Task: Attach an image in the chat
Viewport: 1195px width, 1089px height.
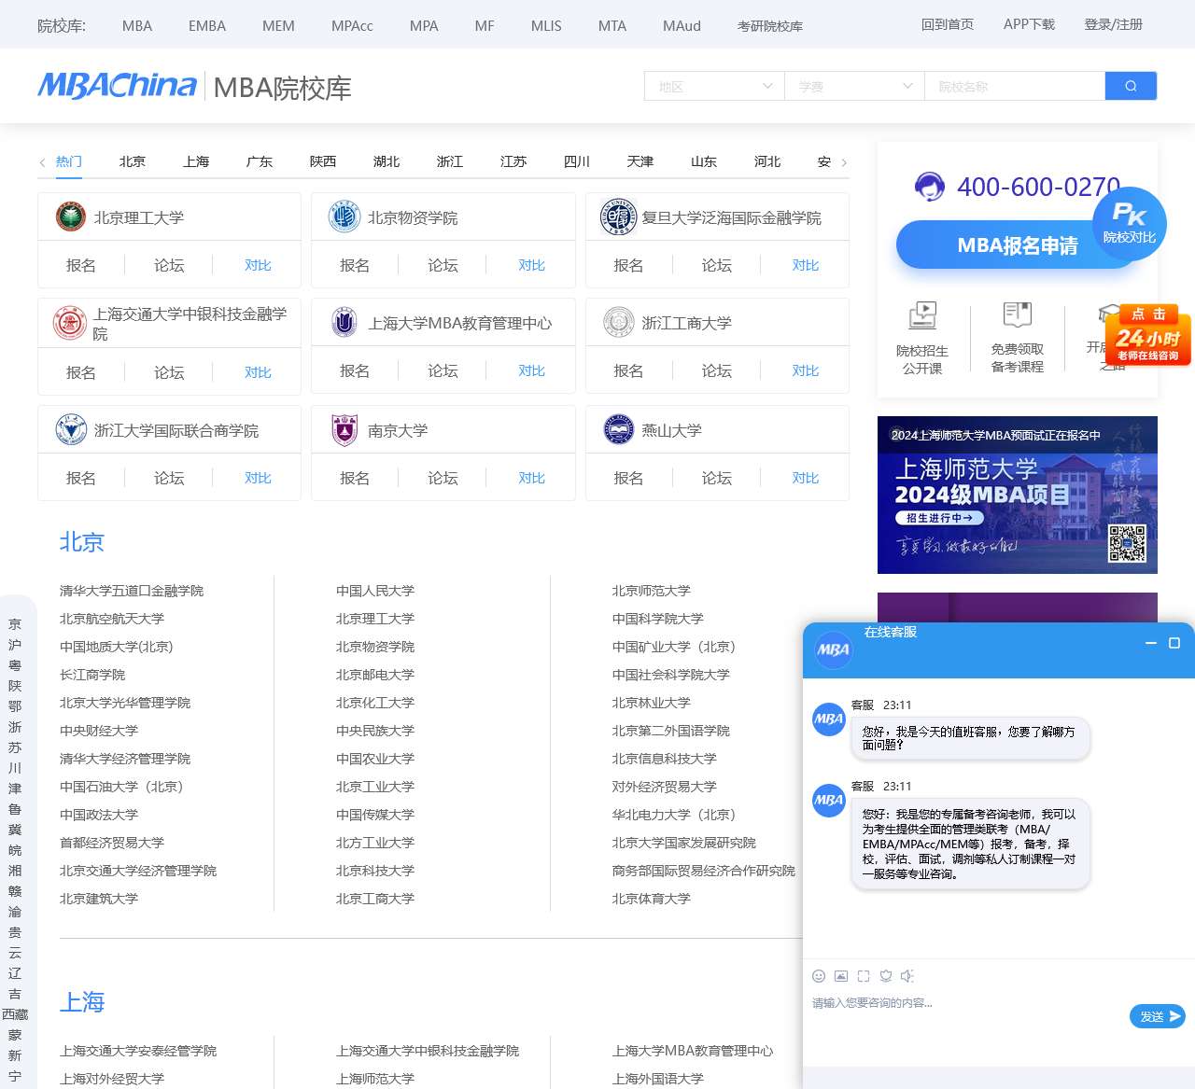Action: click(841, 976)
